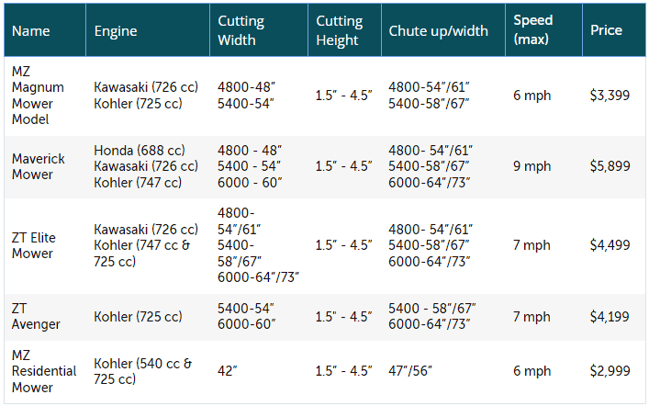Click the $3,399 price value
Viewport: 649px width, 406px height.
610,96
